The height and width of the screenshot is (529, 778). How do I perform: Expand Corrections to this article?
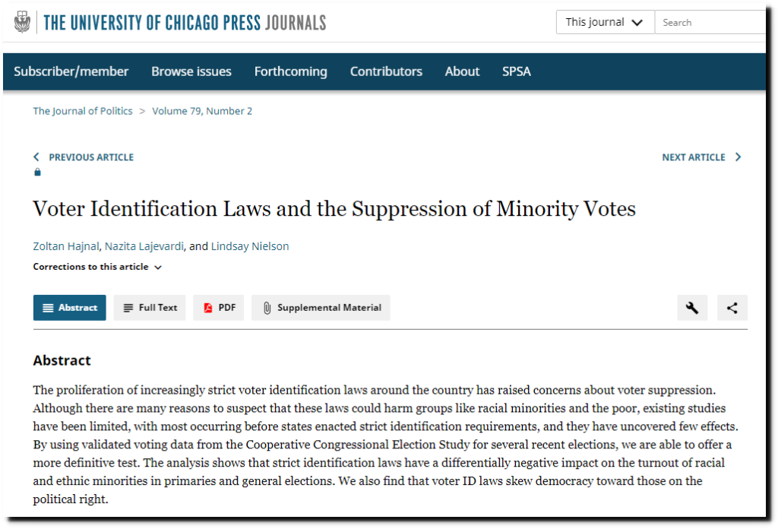pos(97,267)
